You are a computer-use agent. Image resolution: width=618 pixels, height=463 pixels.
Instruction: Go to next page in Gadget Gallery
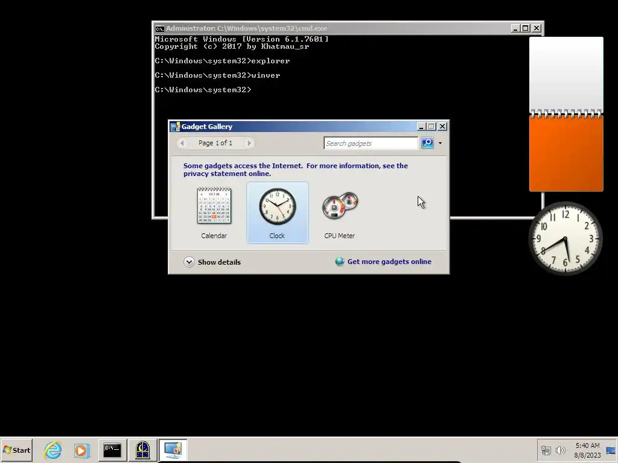tap(249, 143)
